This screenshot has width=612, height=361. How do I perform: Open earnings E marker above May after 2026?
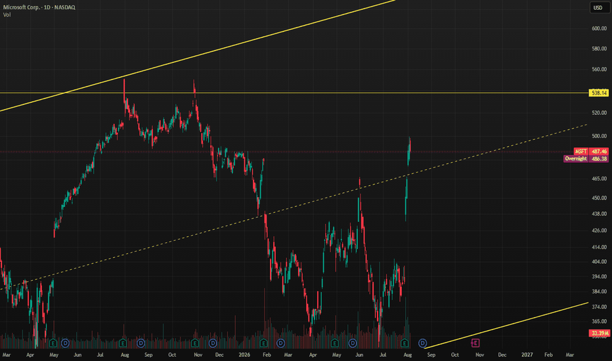tap(334, 343)
